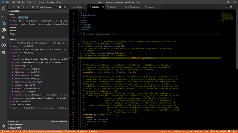Image resolution: width=238 pixels, height=133 pixels.
Task: Expand the first Closure scope
Action: 12,27
